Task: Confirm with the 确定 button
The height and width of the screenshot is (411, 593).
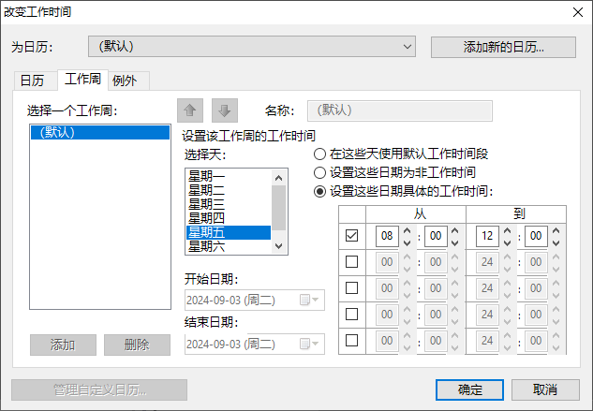Action: [x=470, y=389]
